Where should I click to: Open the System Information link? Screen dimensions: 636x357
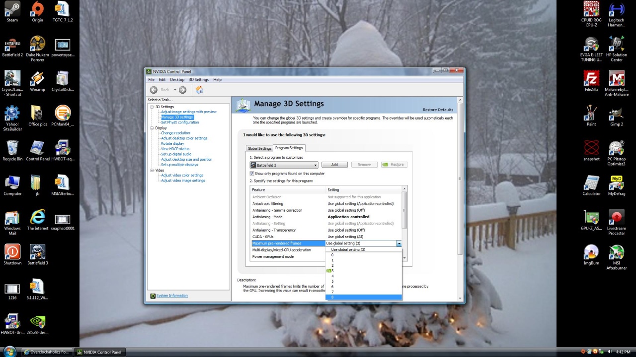coord(172,296)
